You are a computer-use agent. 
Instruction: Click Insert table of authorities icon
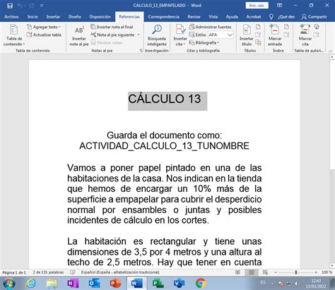317,27
